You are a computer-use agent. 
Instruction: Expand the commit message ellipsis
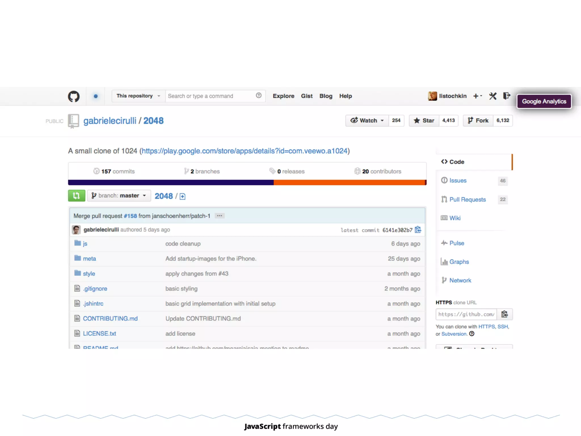[219, 216]
